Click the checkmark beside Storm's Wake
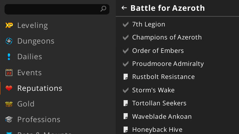The image size is (239, 134). [x=125, y=90]
